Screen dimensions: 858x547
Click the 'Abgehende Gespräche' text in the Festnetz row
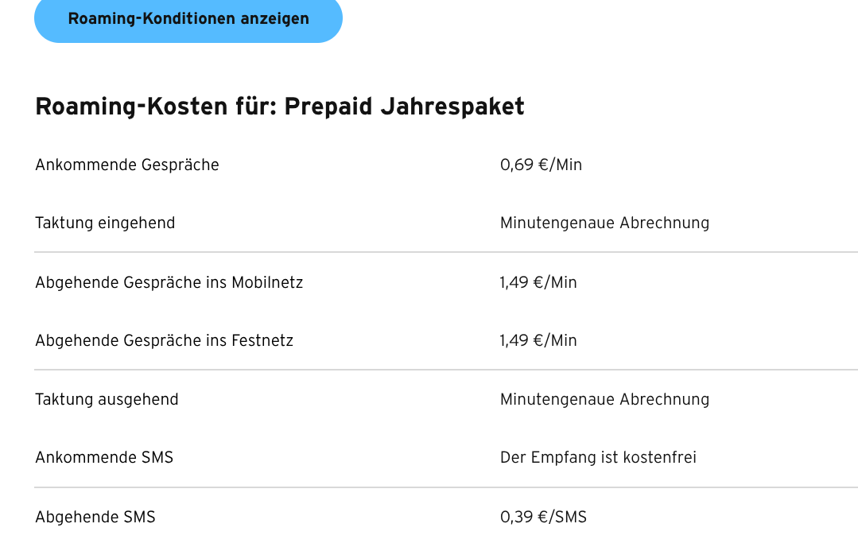(x=118, y=340)
